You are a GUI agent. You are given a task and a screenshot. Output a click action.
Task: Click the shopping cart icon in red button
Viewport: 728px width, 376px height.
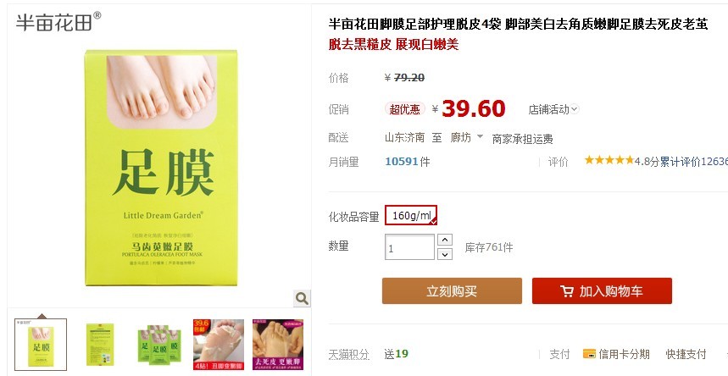(x=566, y=291)
